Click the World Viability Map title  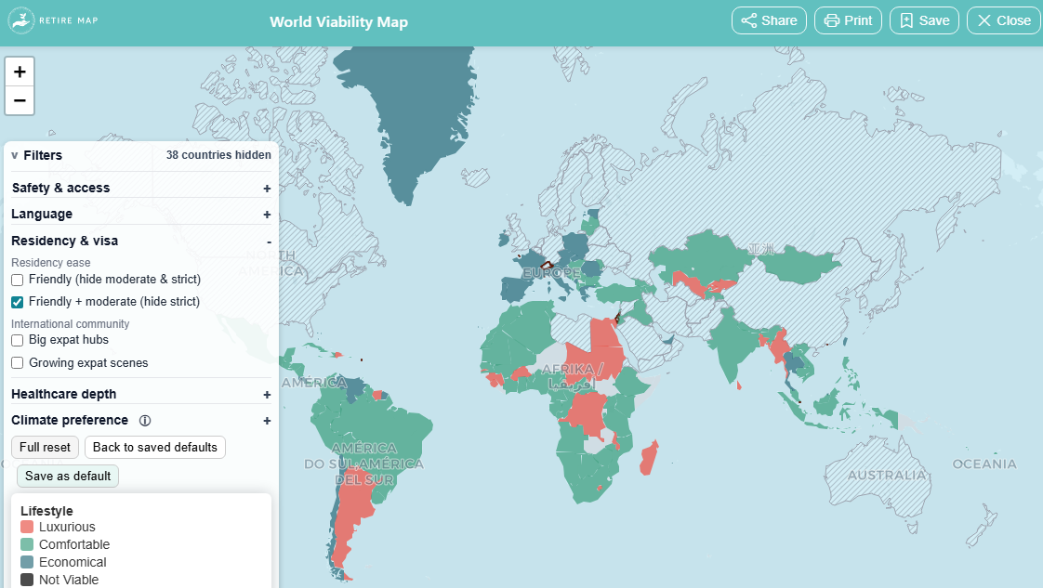[338, 22]
